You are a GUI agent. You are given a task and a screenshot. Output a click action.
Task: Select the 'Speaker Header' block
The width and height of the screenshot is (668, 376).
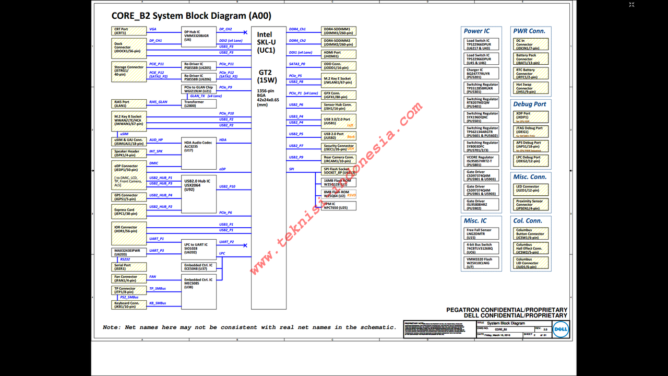click(129, 153)
